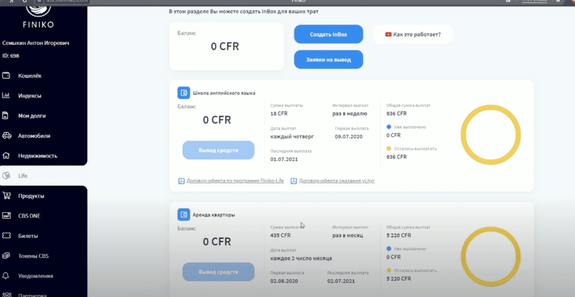Open Договор-оферта оказания услуг link

click(x=337, y=181)
